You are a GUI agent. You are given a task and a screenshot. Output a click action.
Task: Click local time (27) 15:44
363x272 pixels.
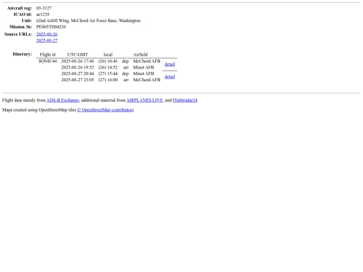[108, 74]
